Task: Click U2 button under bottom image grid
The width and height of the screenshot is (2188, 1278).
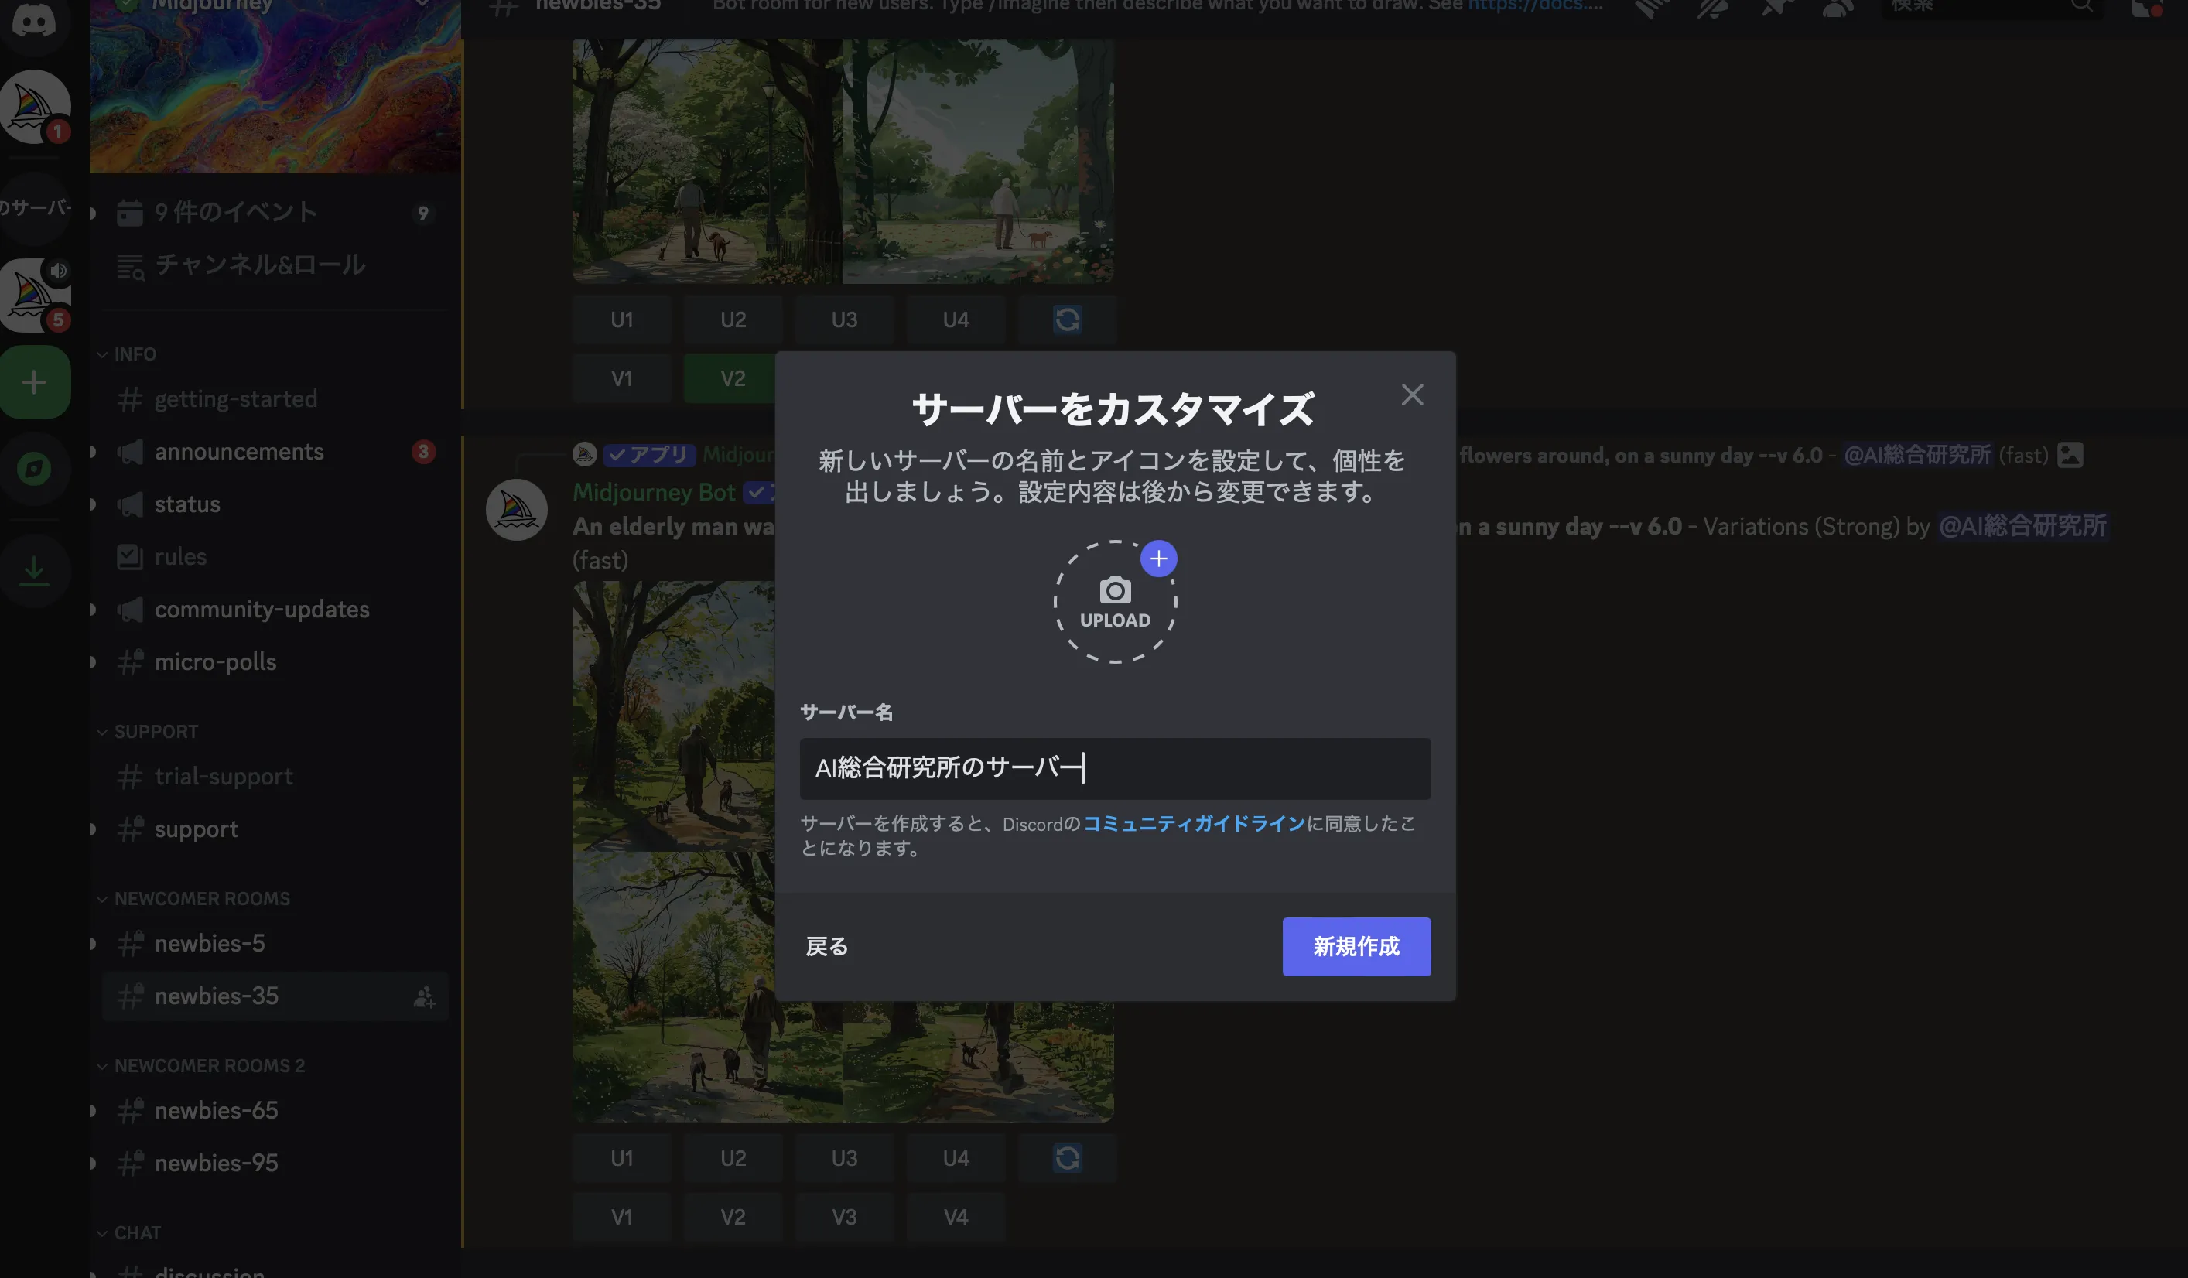Action: click(x=733, y=1158)
